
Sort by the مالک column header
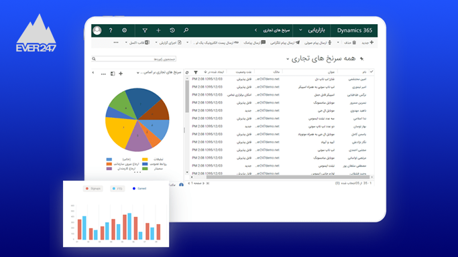[276, 72]
